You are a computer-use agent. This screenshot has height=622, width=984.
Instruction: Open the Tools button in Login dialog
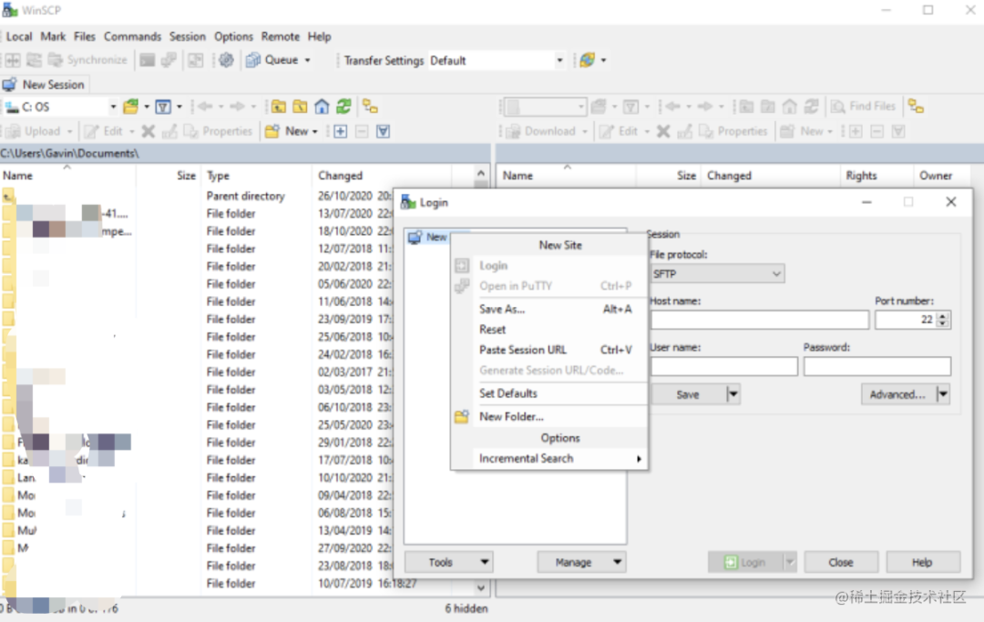(448, 562)
